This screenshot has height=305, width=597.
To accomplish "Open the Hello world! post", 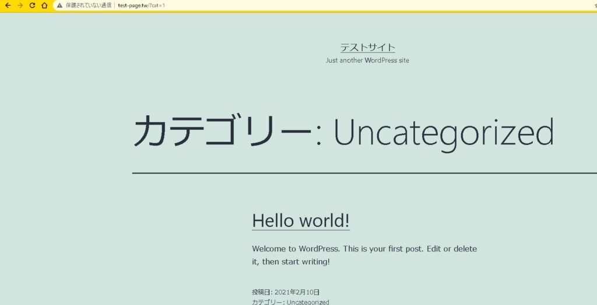I will click(x=300, y=221).
